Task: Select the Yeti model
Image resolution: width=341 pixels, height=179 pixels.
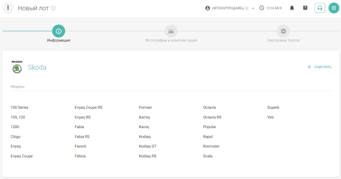Action: [271, 117]
